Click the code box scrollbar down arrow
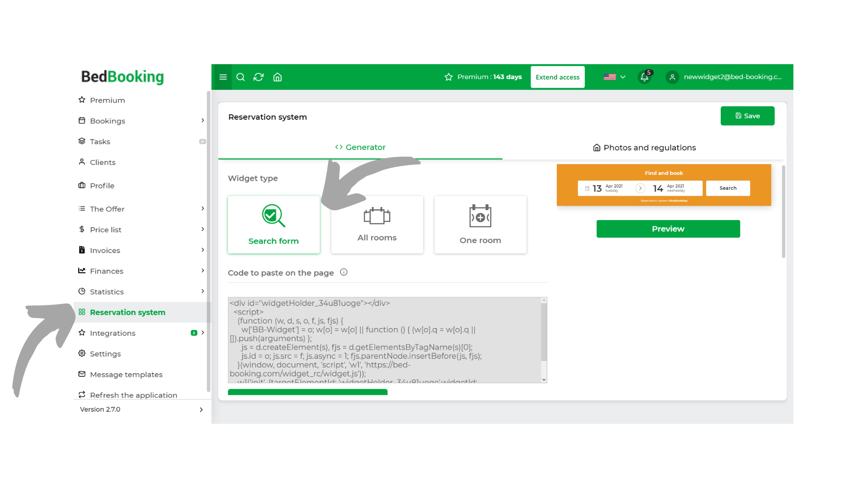This screenshot has height=488, width=867. [x=544, y=380]
